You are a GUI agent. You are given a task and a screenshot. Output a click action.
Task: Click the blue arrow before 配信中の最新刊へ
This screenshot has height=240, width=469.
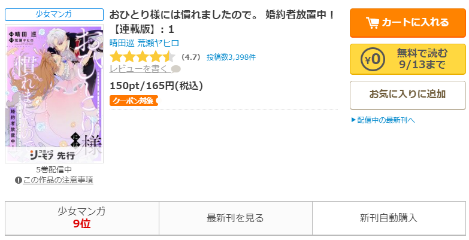point(353,120)
